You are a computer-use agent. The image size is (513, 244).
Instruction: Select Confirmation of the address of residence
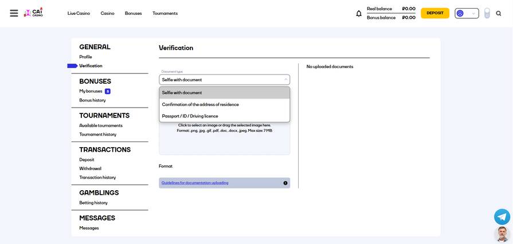[201, 105]
